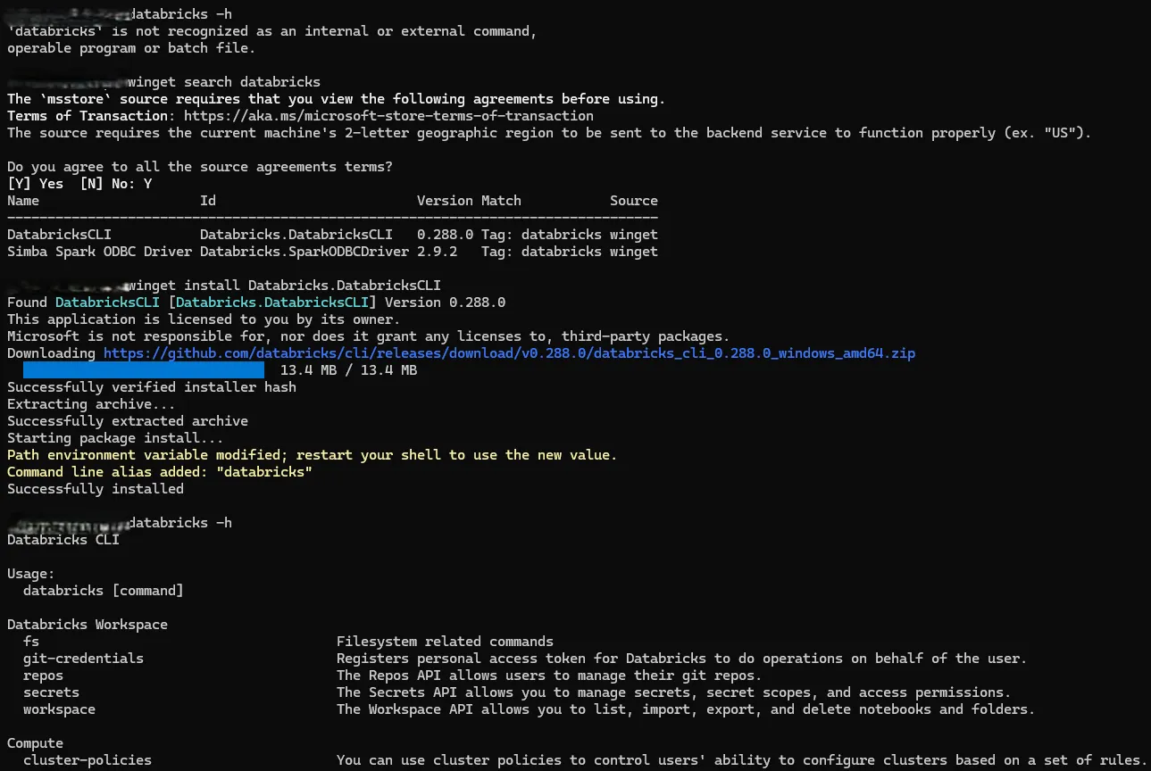1151x771 pixels.
Task: Click the 'Version' column header in winget table
Action: click(x=445, y=201)
